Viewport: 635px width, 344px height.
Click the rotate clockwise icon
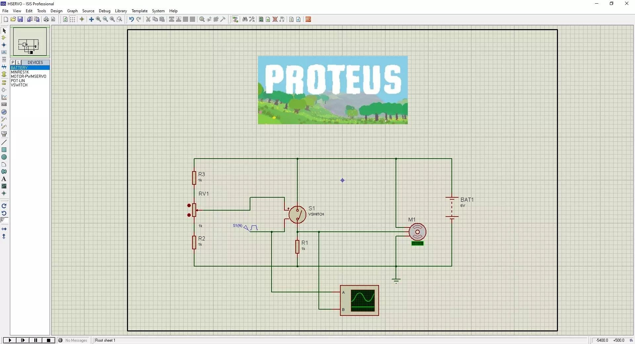point(4,206)
